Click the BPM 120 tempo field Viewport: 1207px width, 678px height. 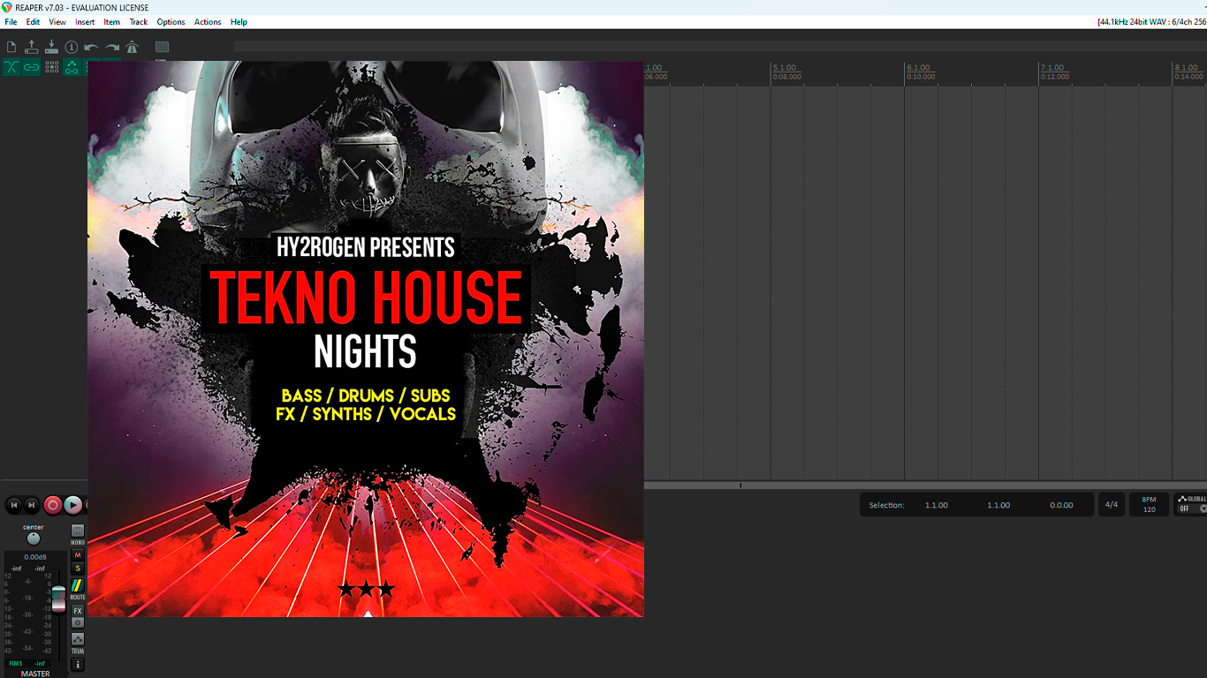(1149, 505)
